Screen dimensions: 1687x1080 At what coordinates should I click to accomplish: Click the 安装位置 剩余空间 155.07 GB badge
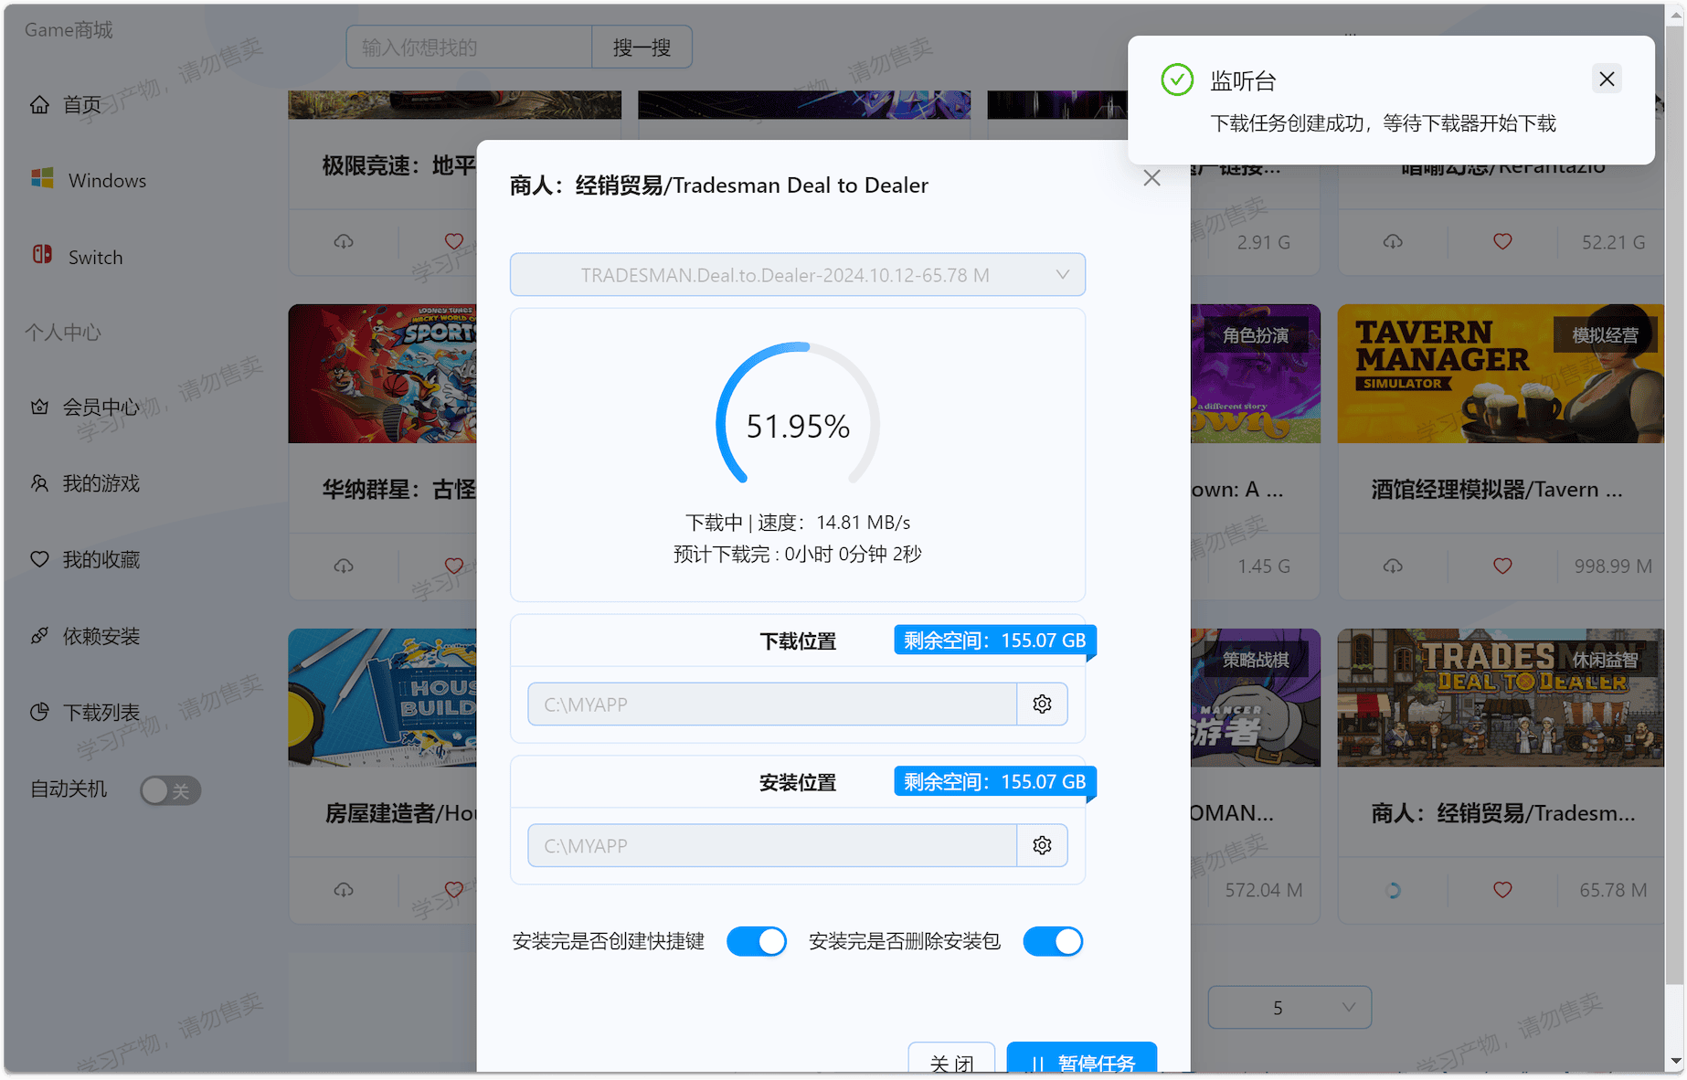pyautogui.click(x=995, y=782)
